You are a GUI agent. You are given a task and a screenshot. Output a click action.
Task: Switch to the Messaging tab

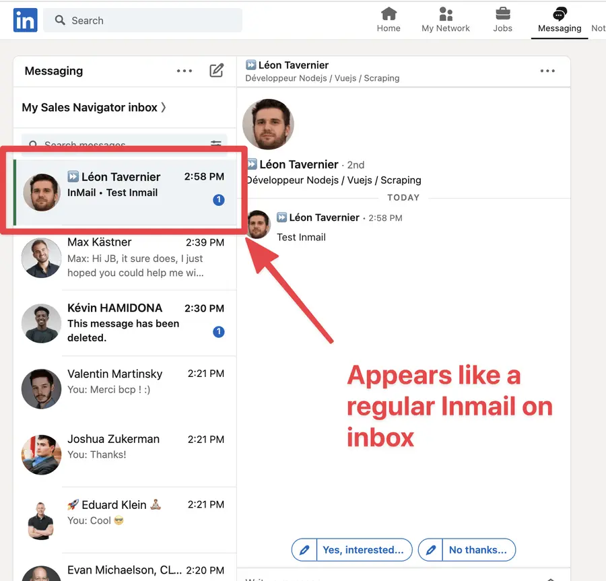[x=560, y=20]
